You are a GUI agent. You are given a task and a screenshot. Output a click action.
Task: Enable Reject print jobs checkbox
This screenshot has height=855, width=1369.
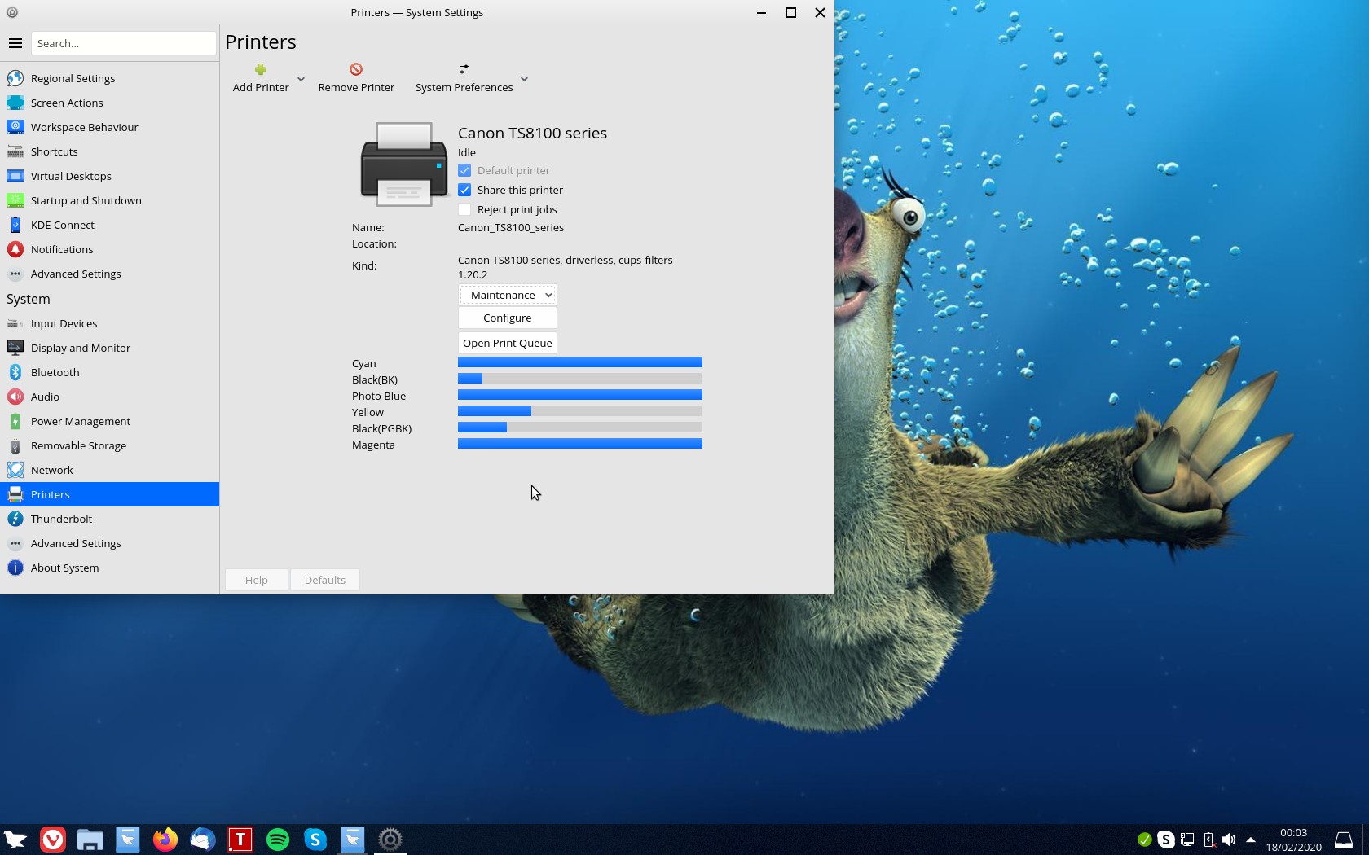[464, 209]
